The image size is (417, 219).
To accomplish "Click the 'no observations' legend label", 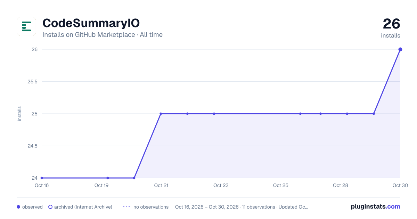I will coord(151,207).
